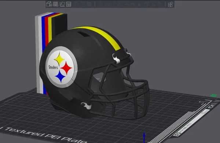Click the Add model cube icon

click(49, 4)
